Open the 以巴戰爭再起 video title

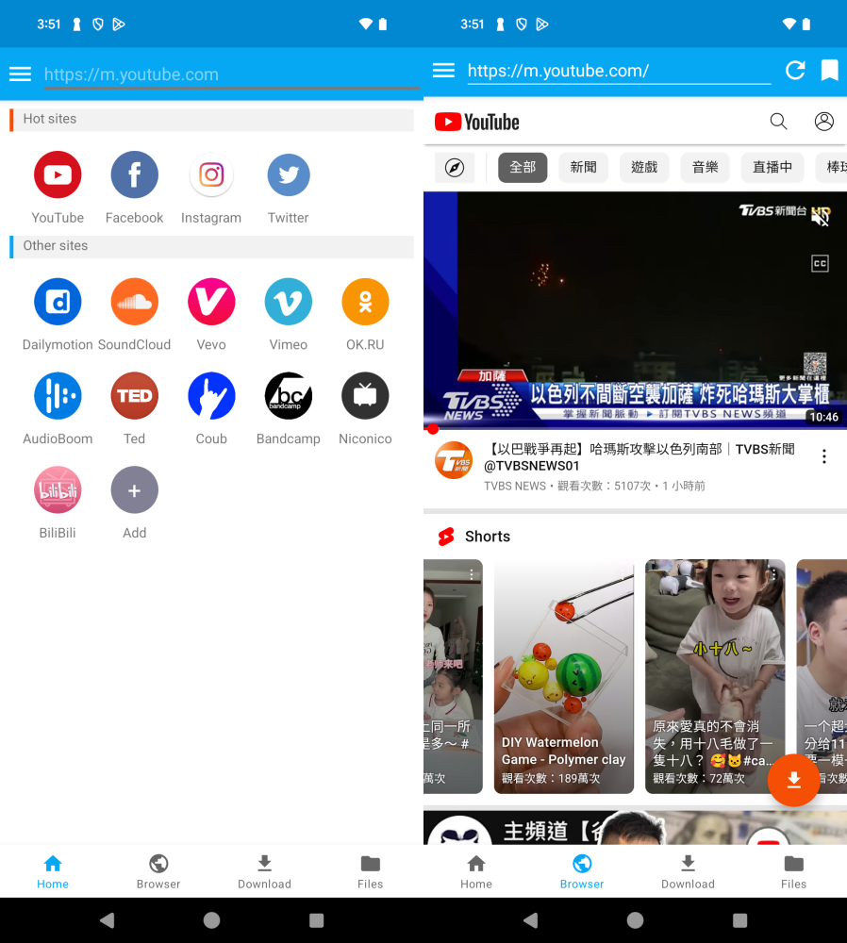pos(640,457)
